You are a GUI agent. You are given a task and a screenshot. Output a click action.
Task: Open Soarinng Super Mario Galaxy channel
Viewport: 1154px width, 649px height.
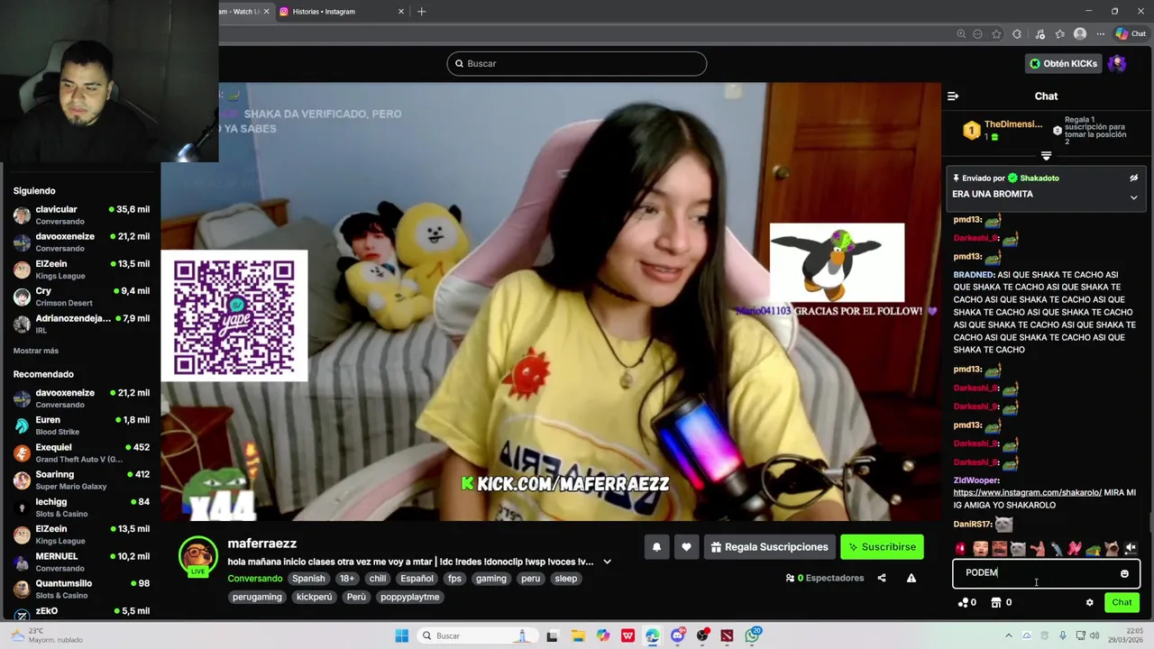[x=81, y=480]
